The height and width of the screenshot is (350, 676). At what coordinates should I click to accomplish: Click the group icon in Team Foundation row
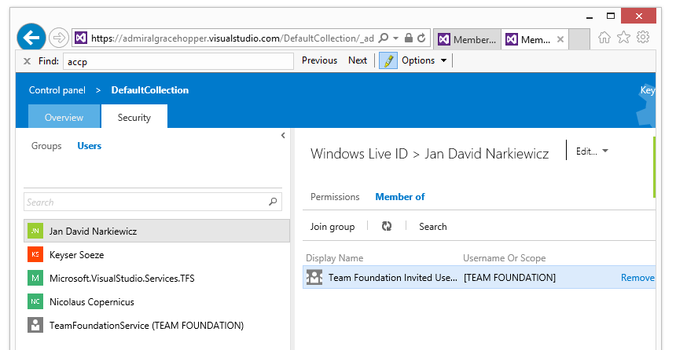314,277
